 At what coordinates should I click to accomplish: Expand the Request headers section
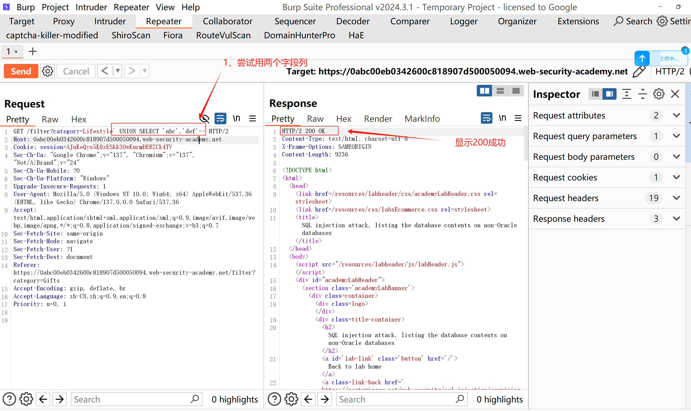676,198
